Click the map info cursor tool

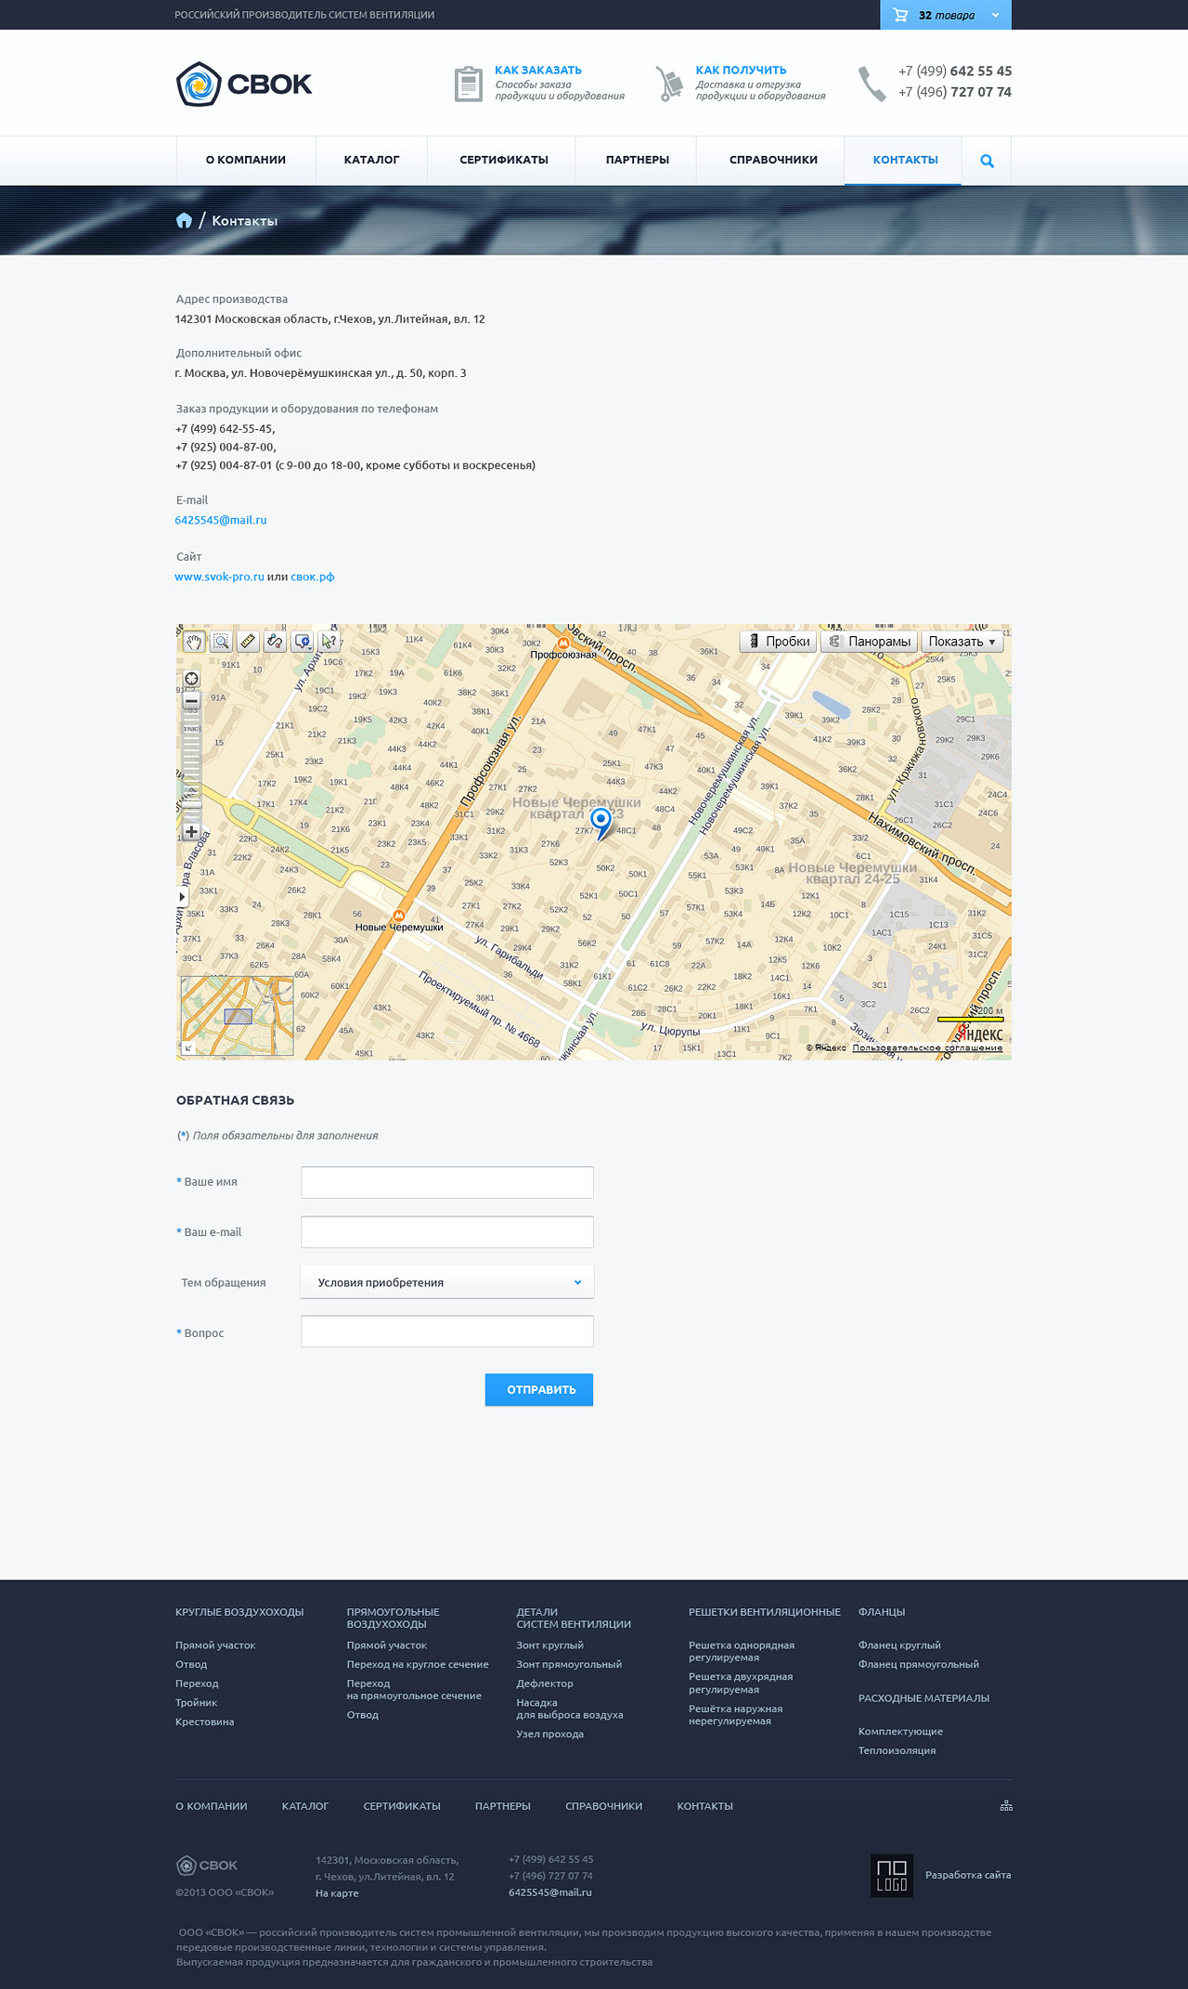tap(328, 642)
